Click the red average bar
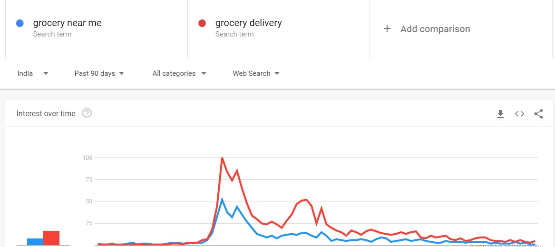555x247 pixels. coord(51,238)
